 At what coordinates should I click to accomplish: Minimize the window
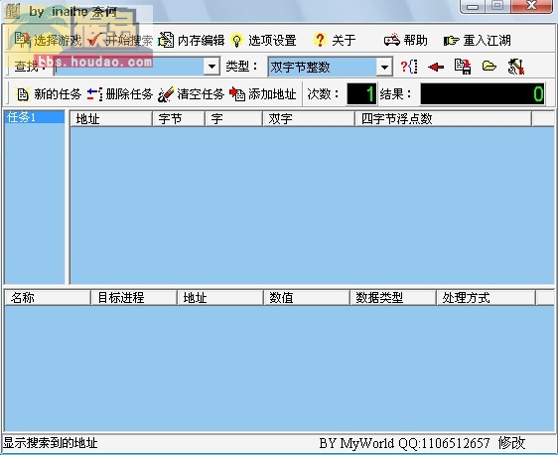pyautogui.click(x=473, y=6)
